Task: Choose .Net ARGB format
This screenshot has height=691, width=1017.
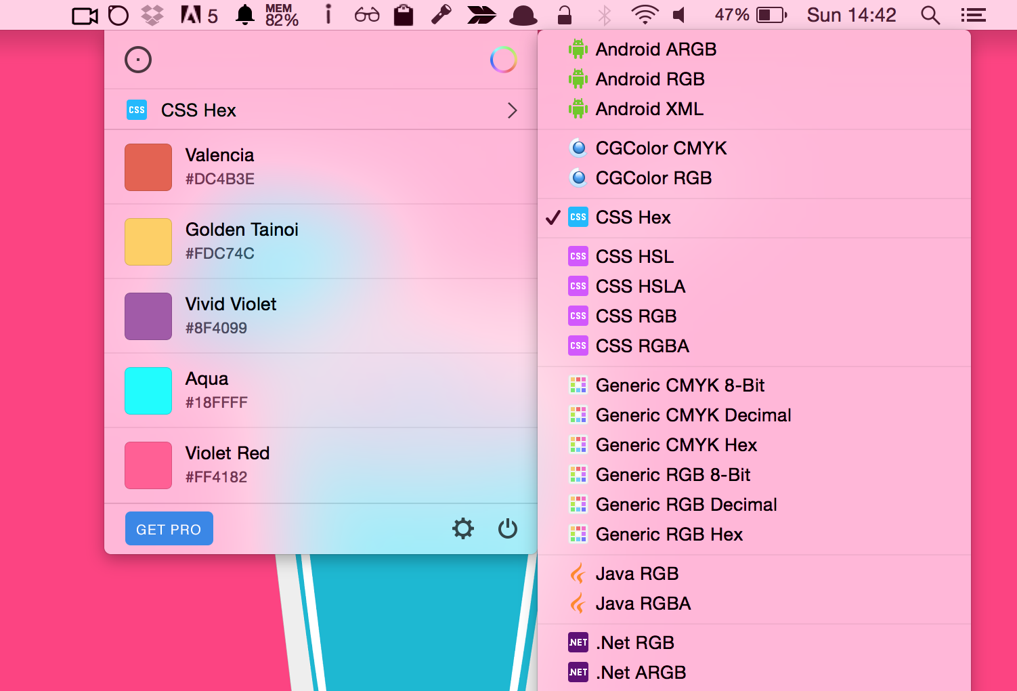Action: [x=754, y=673]
